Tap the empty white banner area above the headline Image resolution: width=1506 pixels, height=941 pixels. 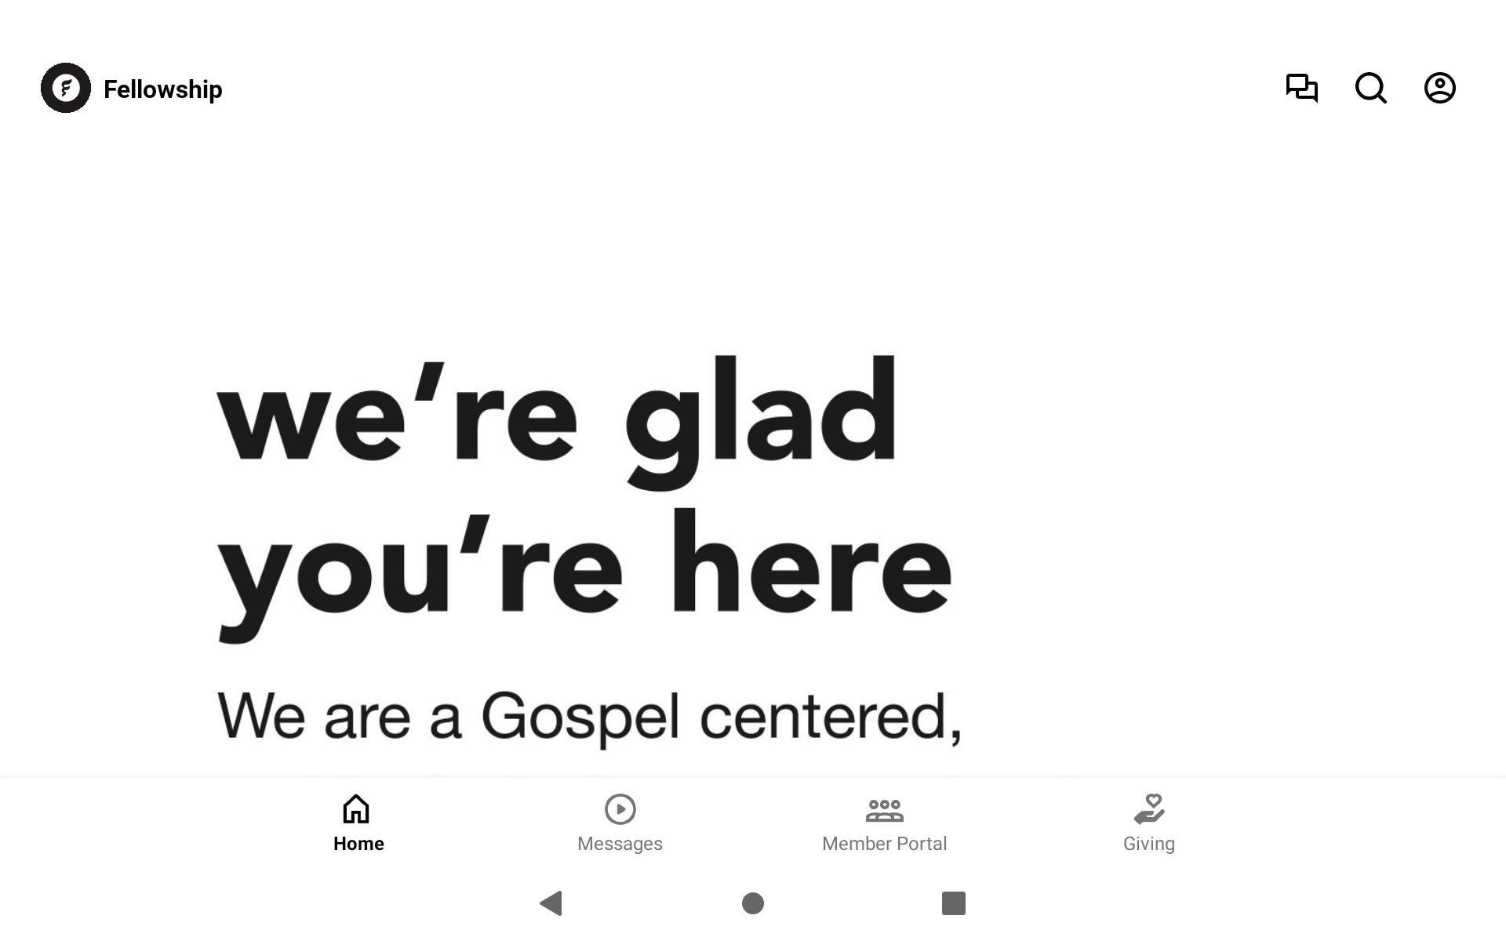coord(753,235)
